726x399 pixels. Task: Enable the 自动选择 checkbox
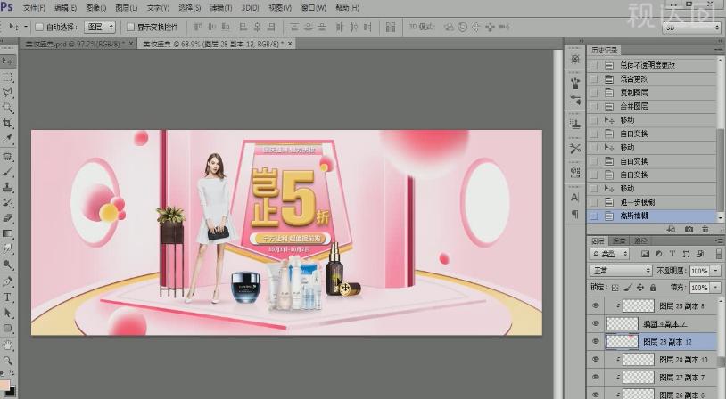point(38,27)
